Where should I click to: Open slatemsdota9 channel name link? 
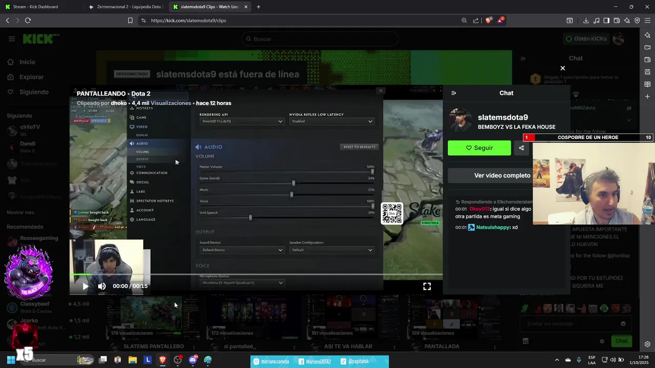[x=503, y=118]
